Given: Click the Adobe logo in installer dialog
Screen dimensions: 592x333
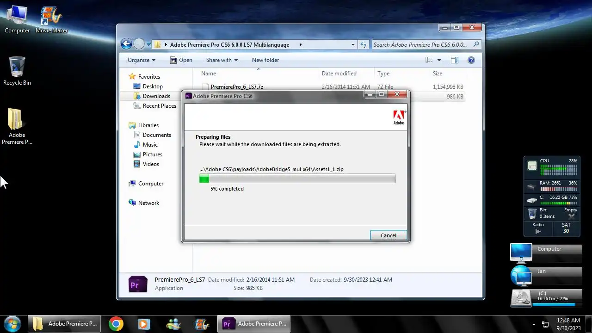Looking at the screenshot, I should click(399, 117).
